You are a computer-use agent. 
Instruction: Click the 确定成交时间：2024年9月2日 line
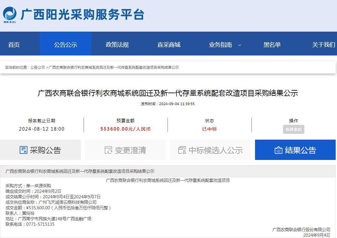(33, 191)
